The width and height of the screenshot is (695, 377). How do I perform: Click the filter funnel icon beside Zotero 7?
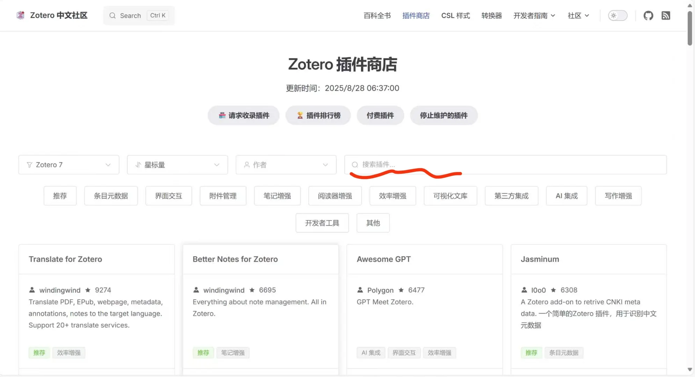(x=29, y=164)
